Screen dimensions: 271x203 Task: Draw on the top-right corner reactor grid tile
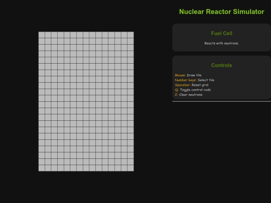130,35
